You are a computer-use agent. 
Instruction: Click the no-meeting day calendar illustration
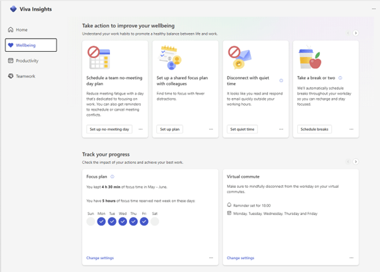point(99,58)
